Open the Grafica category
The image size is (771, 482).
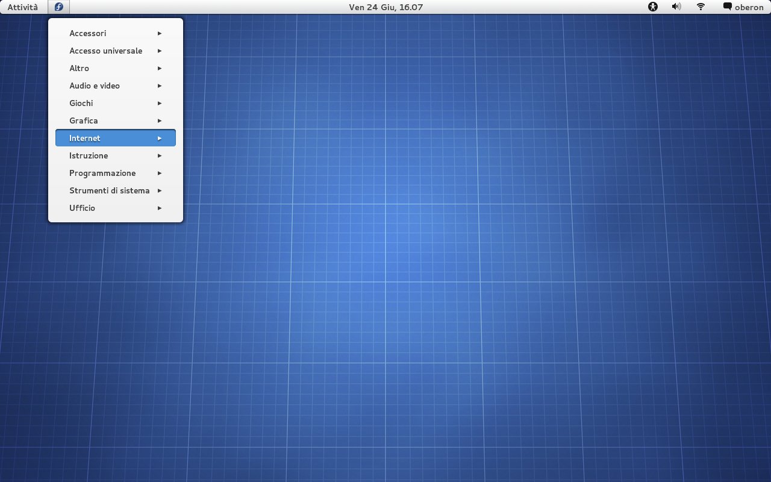click(116, 120)
